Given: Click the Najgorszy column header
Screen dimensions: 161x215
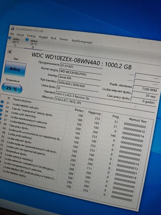Looking at the screenshot, I should [x=94, y=113].
